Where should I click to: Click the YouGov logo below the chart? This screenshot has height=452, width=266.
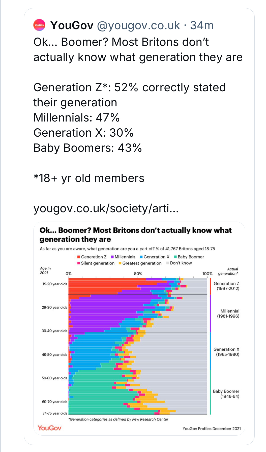[49, 428]
